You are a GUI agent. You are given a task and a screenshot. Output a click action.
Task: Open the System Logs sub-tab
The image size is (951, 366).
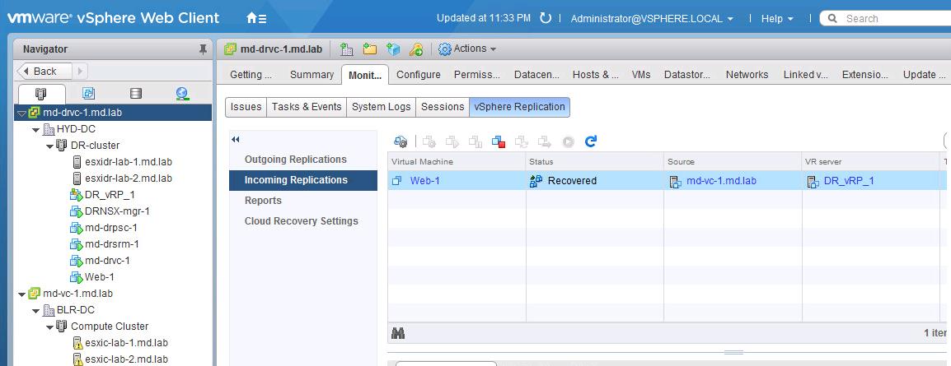coord(382,107)
